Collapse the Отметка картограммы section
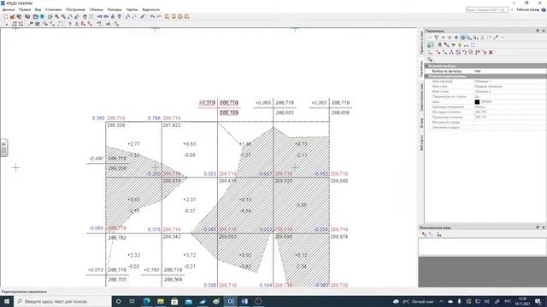Viewport: 547px width, 307px height. pos(427,76)
